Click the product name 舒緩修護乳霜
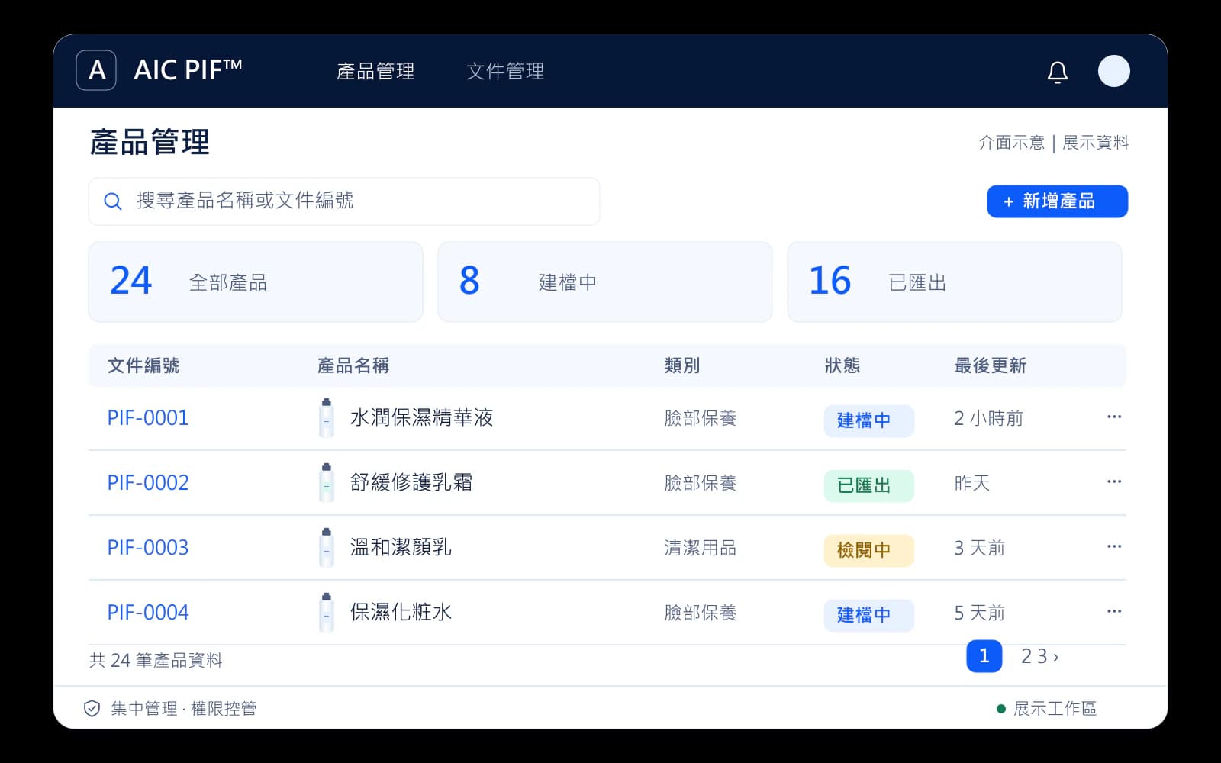Viewport: 1221px width, 763px height. point(411,482)
